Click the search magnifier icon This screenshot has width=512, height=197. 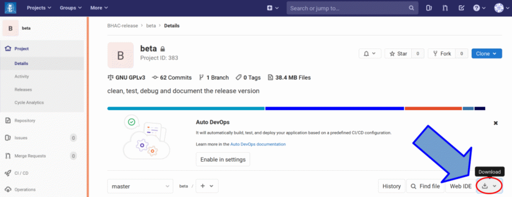(x=411, y=8)
